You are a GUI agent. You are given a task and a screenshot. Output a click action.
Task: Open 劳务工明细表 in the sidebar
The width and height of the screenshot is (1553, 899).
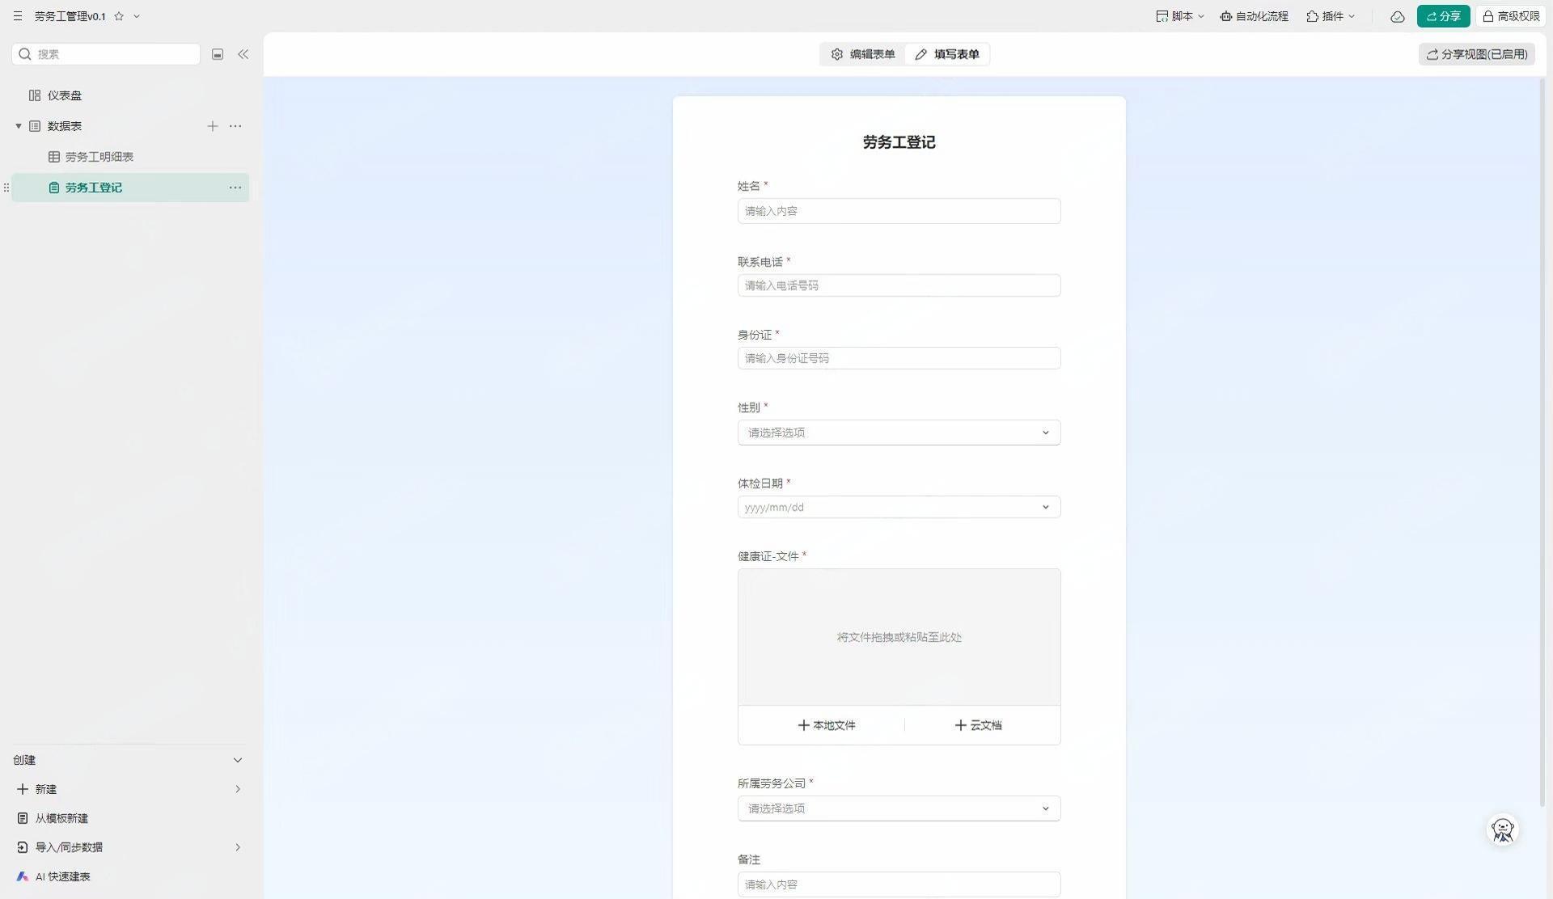point(99,157)
